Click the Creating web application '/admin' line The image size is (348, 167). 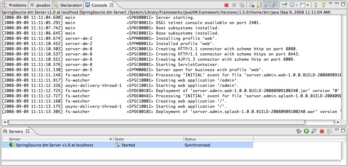point(120,80)
